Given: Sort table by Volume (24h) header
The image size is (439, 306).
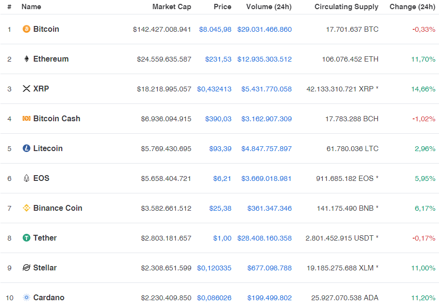Looking at the screenshot, I should tap(269, 7).
